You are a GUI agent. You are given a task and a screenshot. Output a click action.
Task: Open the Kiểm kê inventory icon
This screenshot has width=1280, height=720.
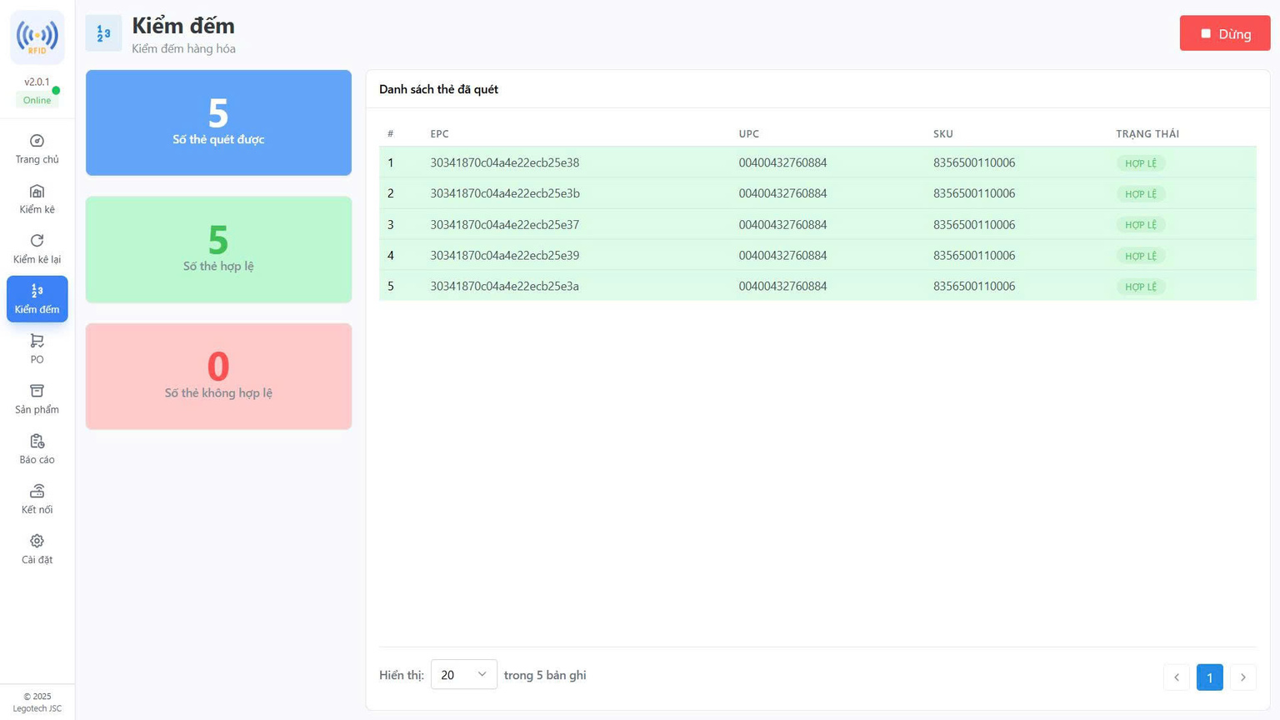[37, 192]
